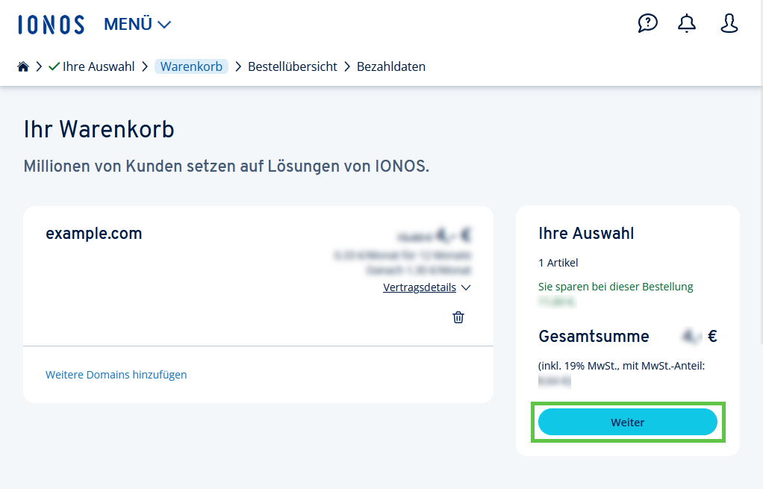Delete example.com using the trash icon
Screen dimensions: 763x489
(458, 317)
